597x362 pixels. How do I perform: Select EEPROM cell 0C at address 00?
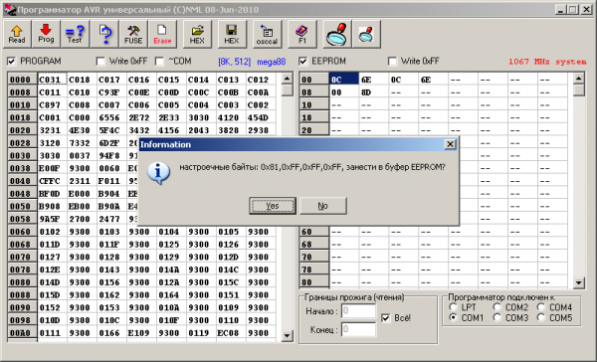tap(344, 80)
